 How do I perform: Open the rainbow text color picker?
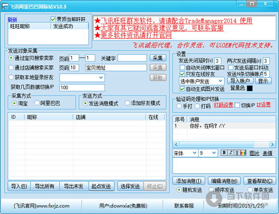pyautogui.click(x=243, y=153)
